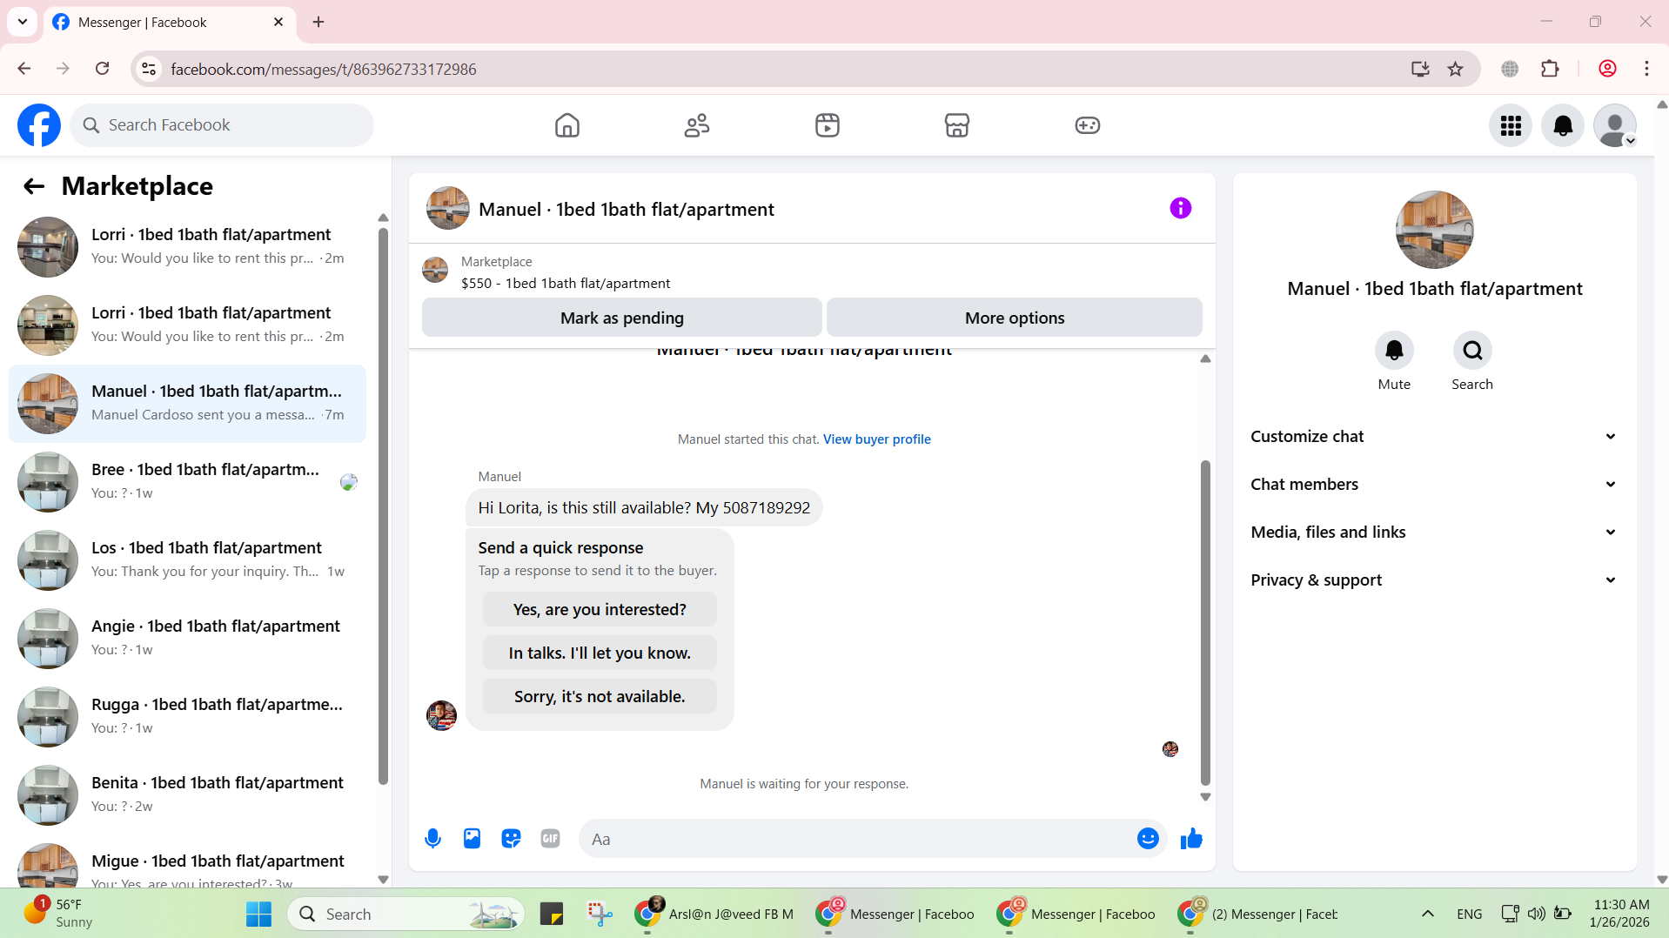Open the Windows Start button
This screenshot has height=938, width=1669.
(258, 915)
